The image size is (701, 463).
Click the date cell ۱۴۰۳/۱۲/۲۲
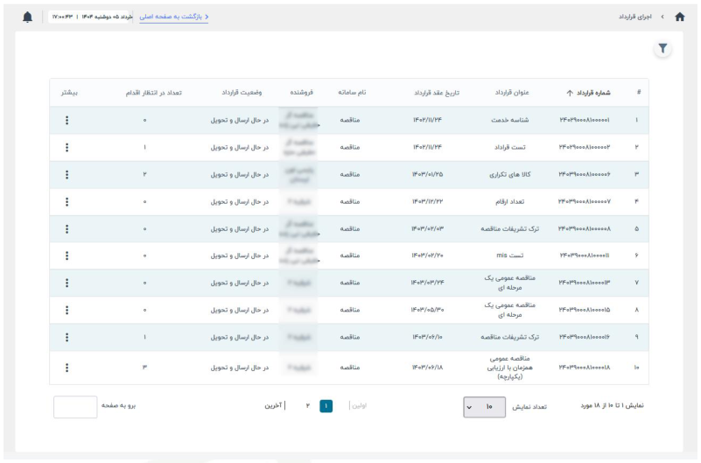pos(427,201)
